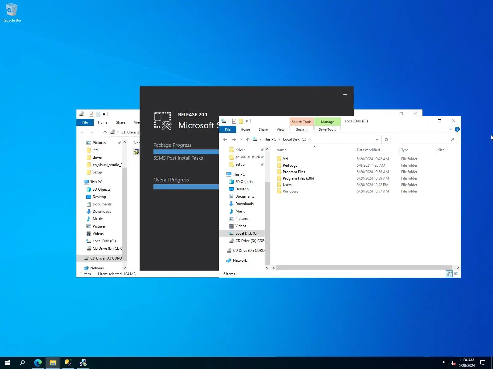Open Share tab in Local Disk window
This screenshot has height=369, width=493.
[x=263, y=129]
